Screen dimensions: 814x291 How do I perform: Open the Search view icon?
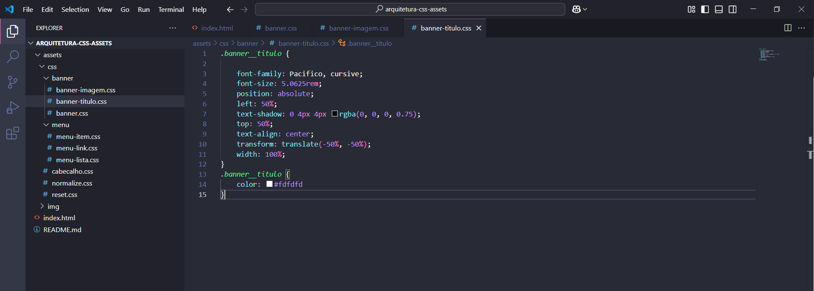click(x=13, y=56)
